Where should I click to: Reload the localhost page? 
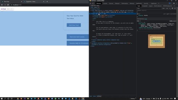pyautogui.click(x=8, y=5)
